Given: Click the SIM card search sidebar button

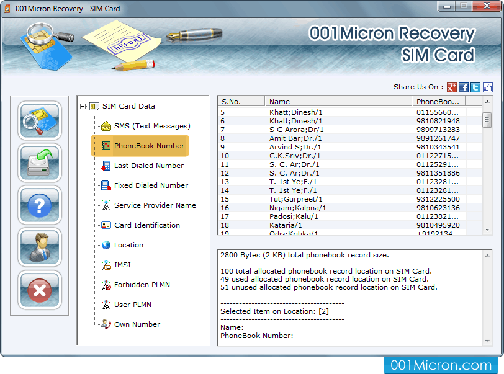Looking at the screenshot, I should coord(40,120).
